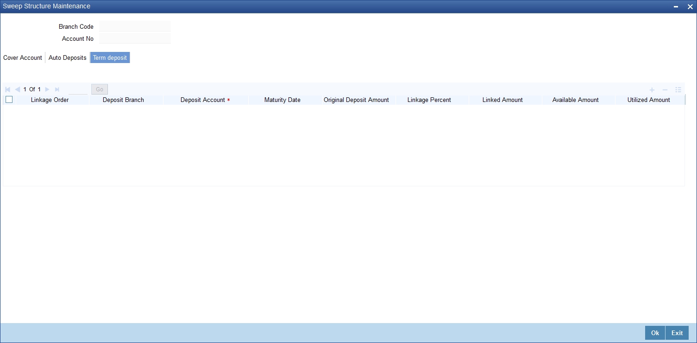Click the page number entry box

(78, 89)
